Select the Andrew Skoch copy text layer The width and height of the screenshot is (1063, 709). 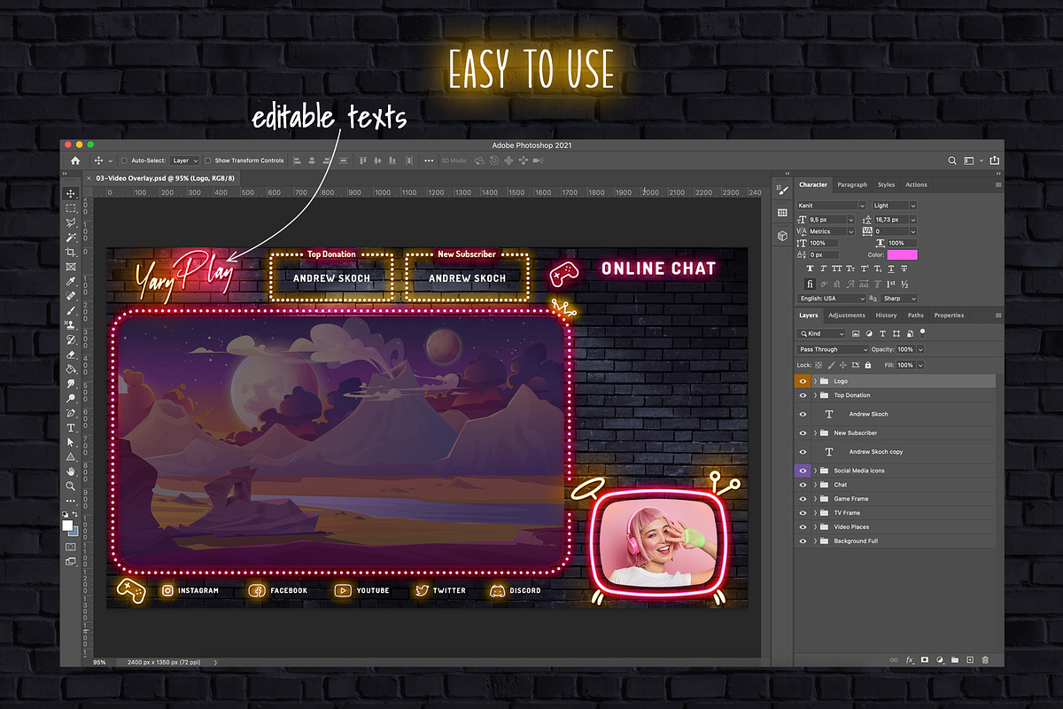click(x=875, y=452)
